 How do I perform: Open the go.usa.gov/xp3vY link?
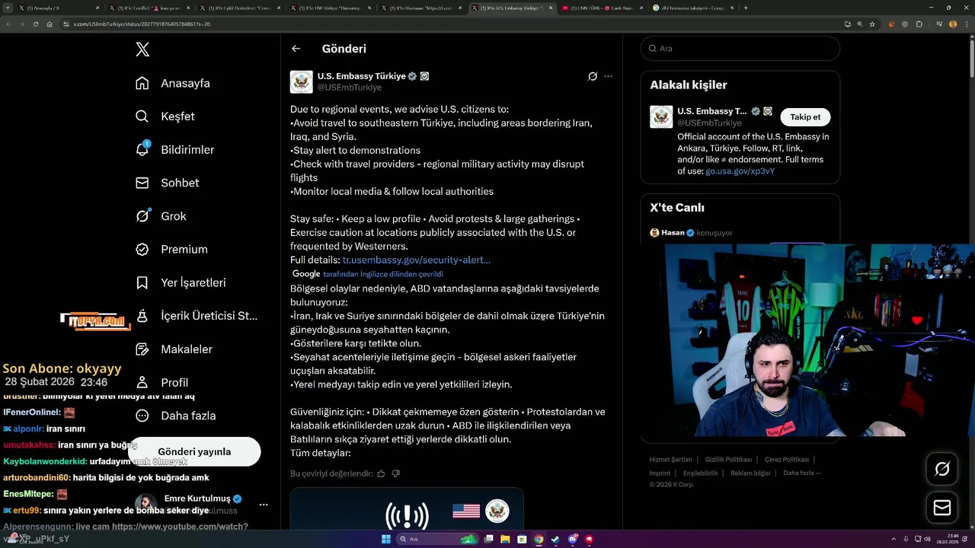[740, 171]
